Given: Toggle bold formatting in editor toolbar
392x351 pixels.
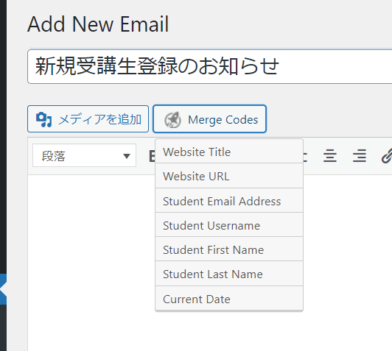Looking at the screenshot, I should tap(152, 157).
